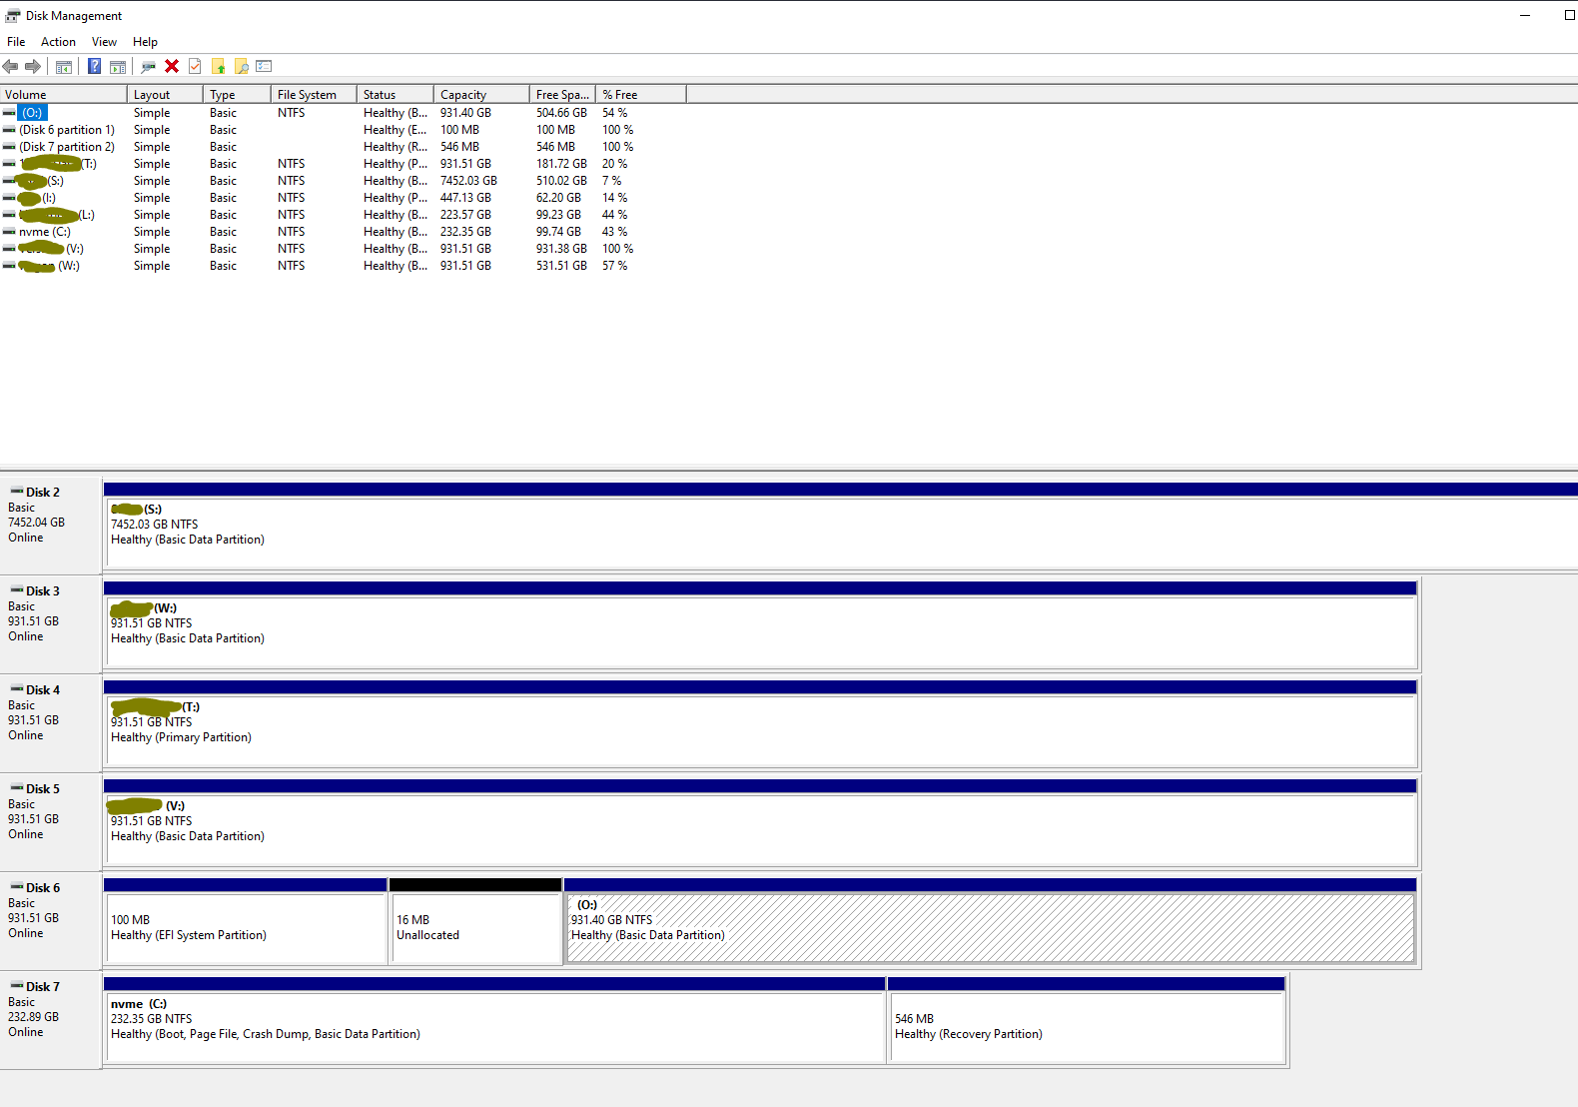Click the yellow Open folder-with-arrow icon
1578x1107 pixels.
(x=219, y=67)
